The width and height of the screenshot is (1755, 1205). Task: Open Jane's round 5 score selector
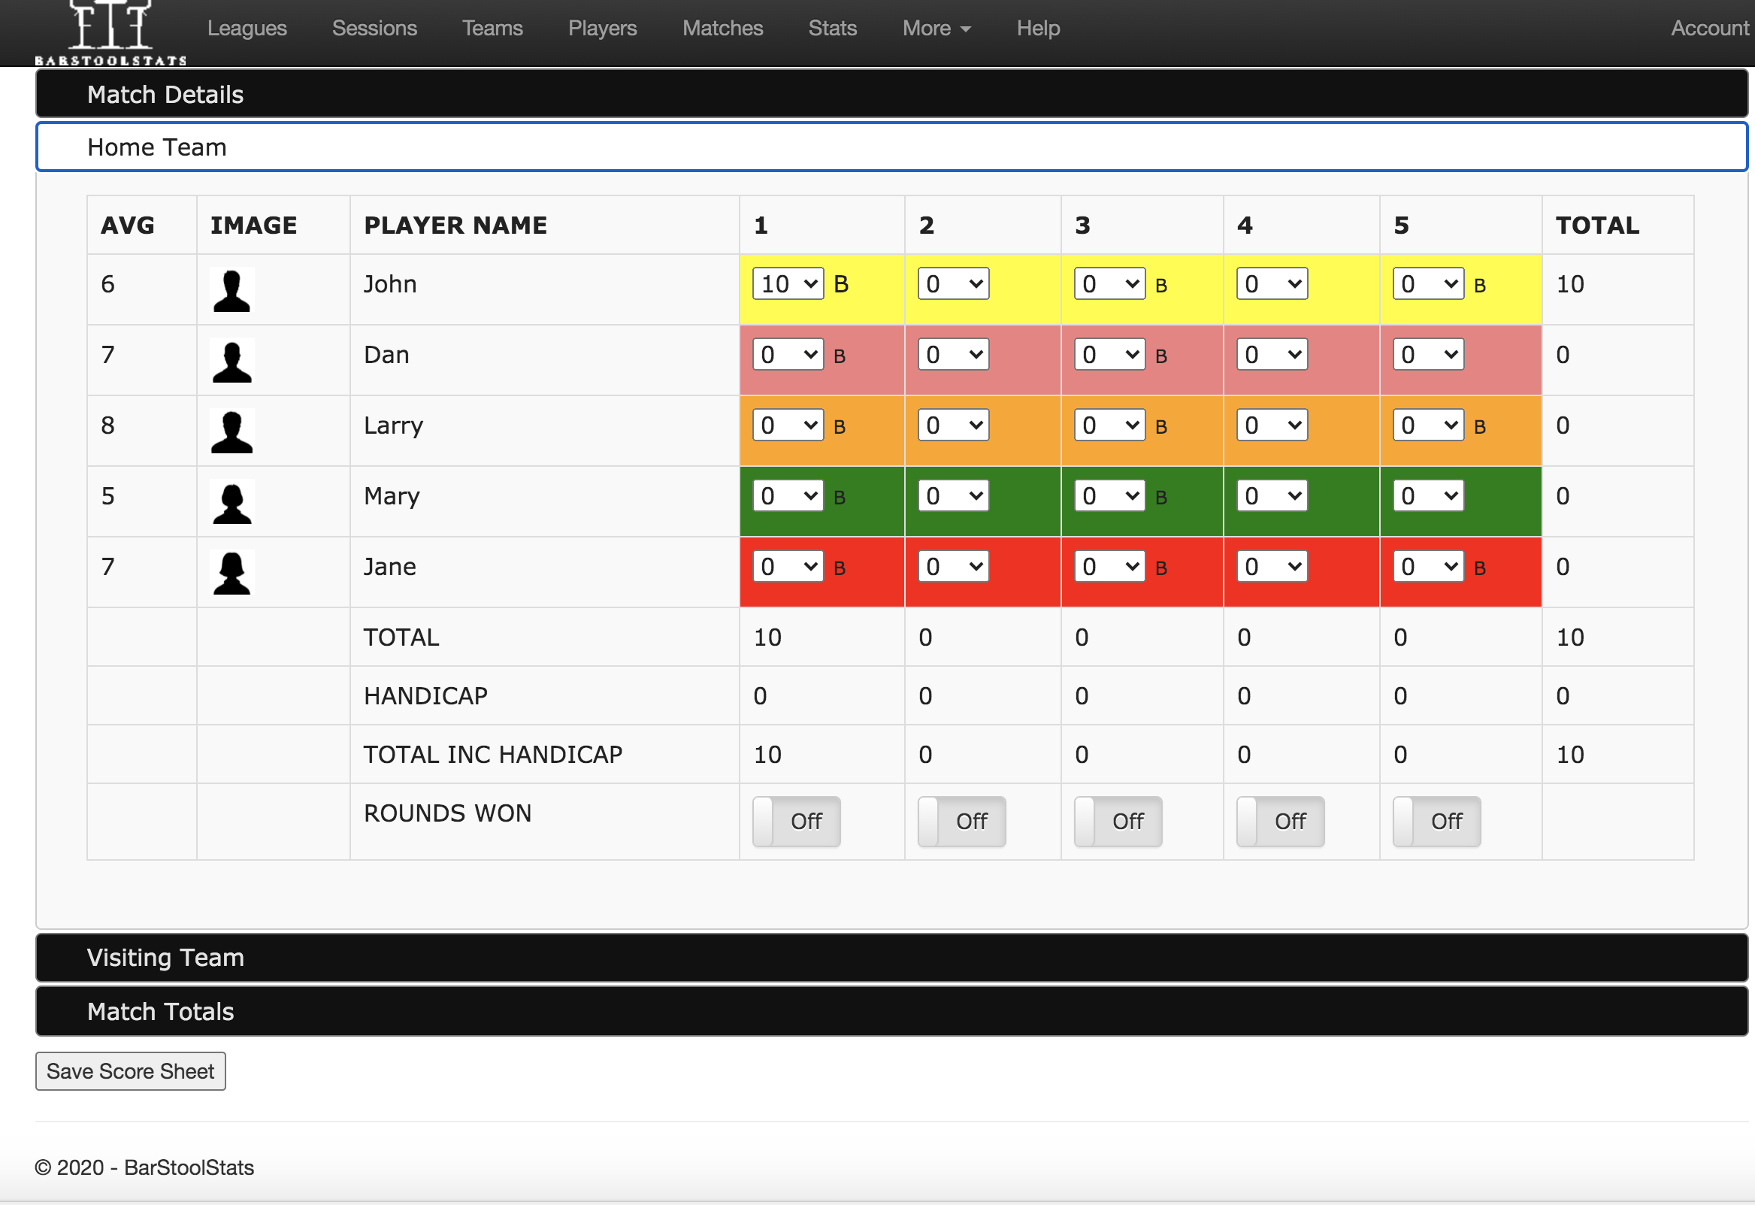tap(1427, 566)
